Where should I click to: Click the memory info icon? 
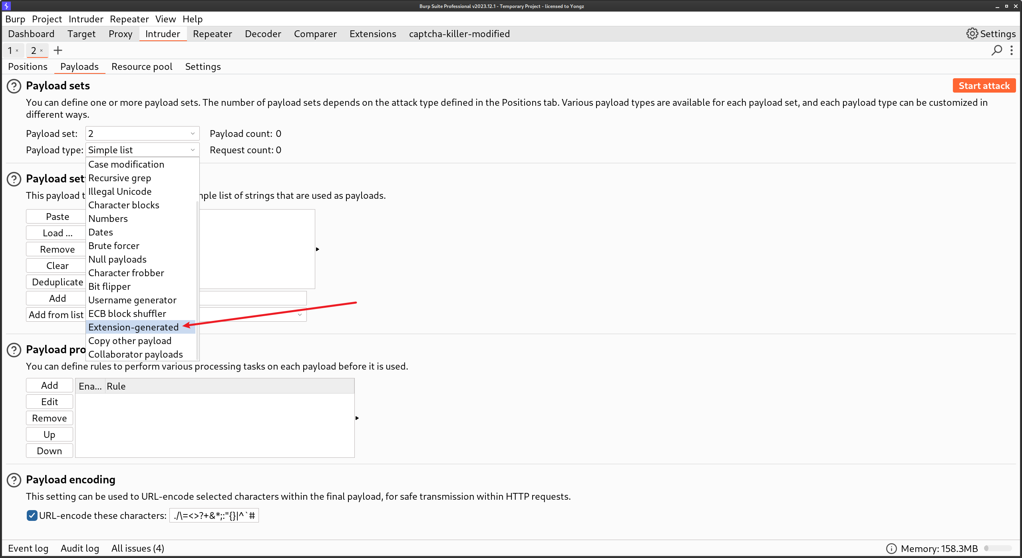coord(891,548)
